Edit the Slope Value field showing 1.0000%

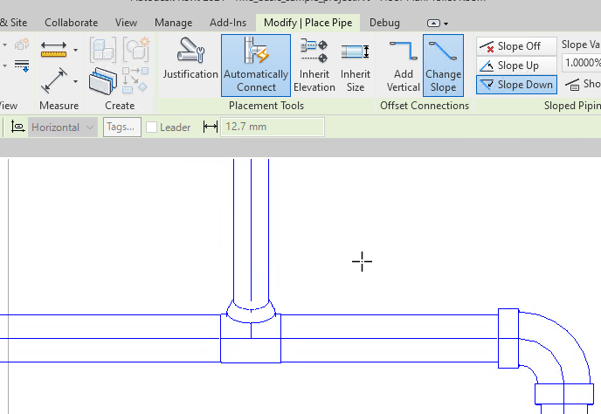pos(582,63)
